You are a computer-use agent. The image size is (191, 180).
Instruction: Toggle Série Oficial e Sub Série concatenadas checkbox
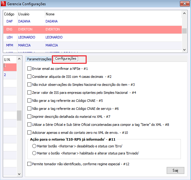[29, 125]
